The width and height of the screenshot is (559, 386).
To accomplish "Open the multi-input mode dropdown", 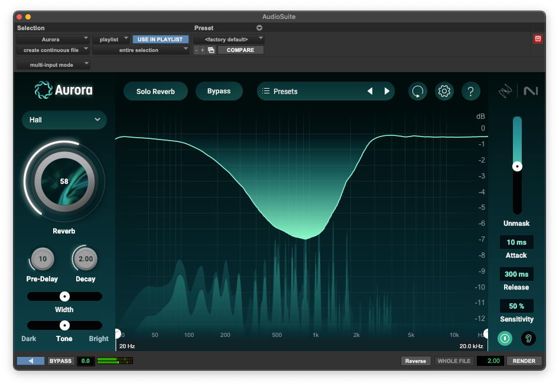I will coord(53,64).
